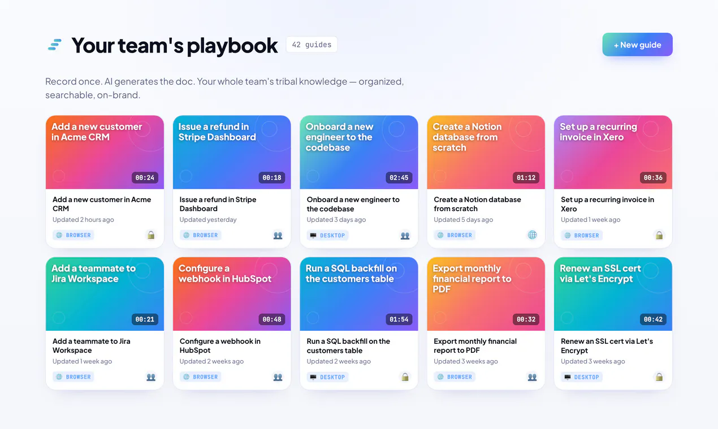Click the lock icon on Xero invoice card
The image size is (718, 429).
[x=659, y=235]
